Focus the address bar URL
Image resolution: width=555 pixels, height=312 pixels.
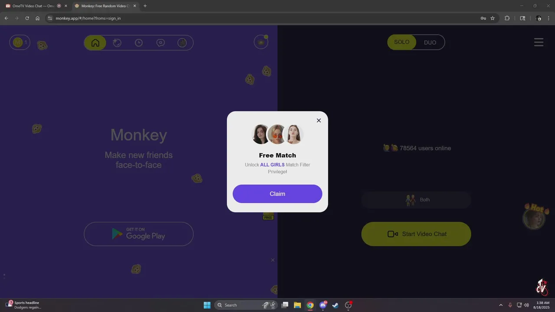(x=88, y=19)
